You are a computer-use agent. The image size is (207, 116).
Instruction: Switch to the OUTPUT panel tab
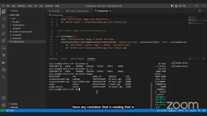pyautogui.click(x=64, y=59)
